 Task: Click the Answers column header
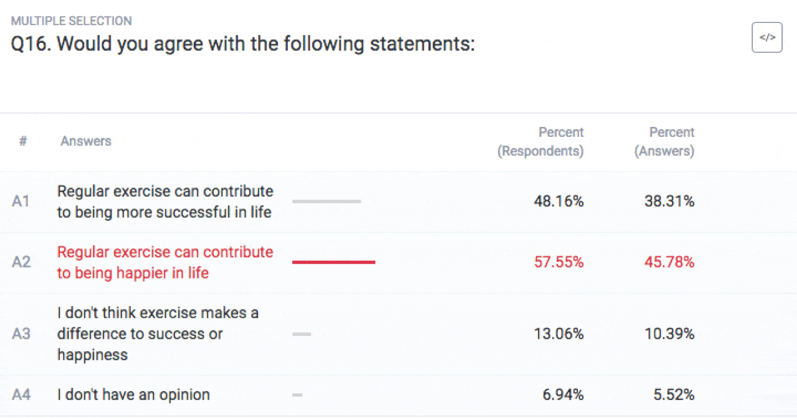click(x=86, y=141)
